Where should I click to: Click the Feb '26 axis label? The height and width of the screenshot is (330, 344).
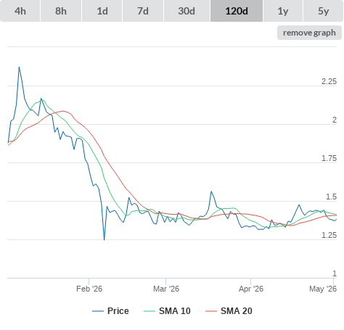pos(89,289)
